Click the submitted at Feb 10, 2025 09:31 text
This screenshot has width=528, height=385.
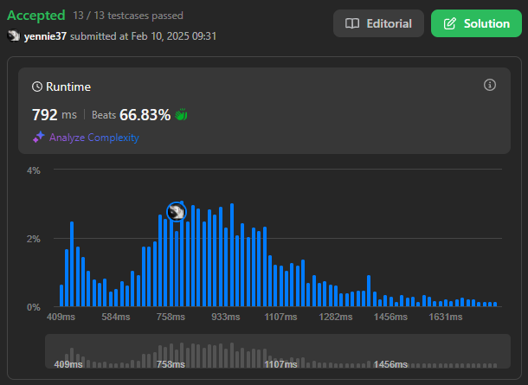143,36
